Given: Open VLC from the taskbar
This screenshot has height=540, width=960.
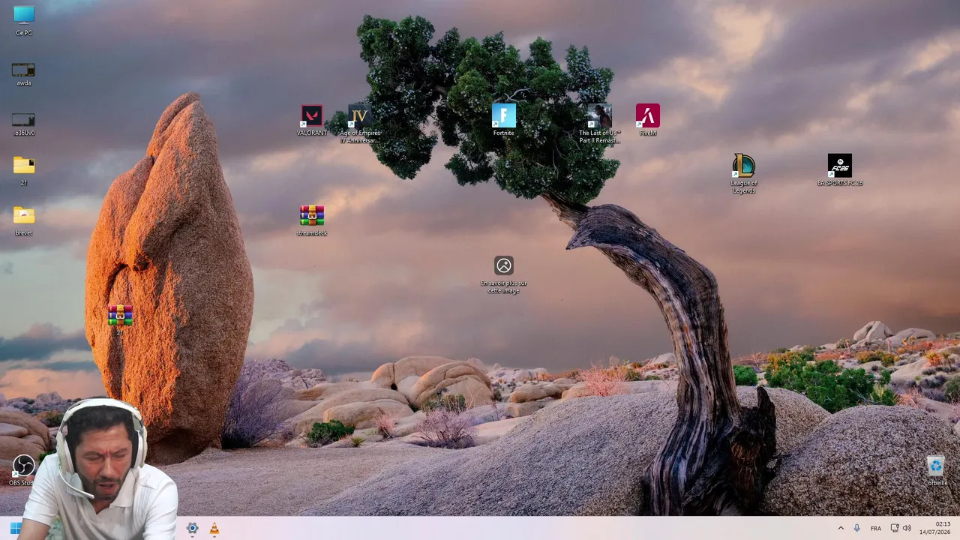Looking at the screenshot, I should click(x=214, y=529).
